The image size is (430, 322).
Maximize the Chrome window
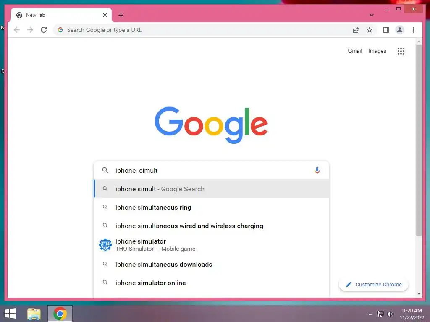pos(399,9)
